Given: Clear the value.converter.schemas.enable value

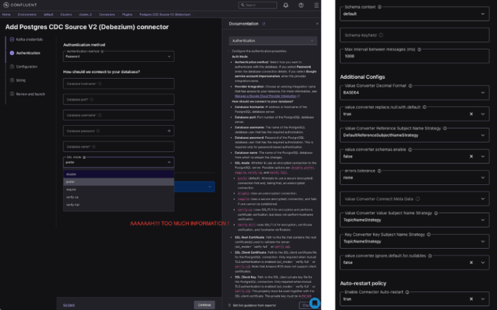Looking at the screenshot, I should point(471,156).
